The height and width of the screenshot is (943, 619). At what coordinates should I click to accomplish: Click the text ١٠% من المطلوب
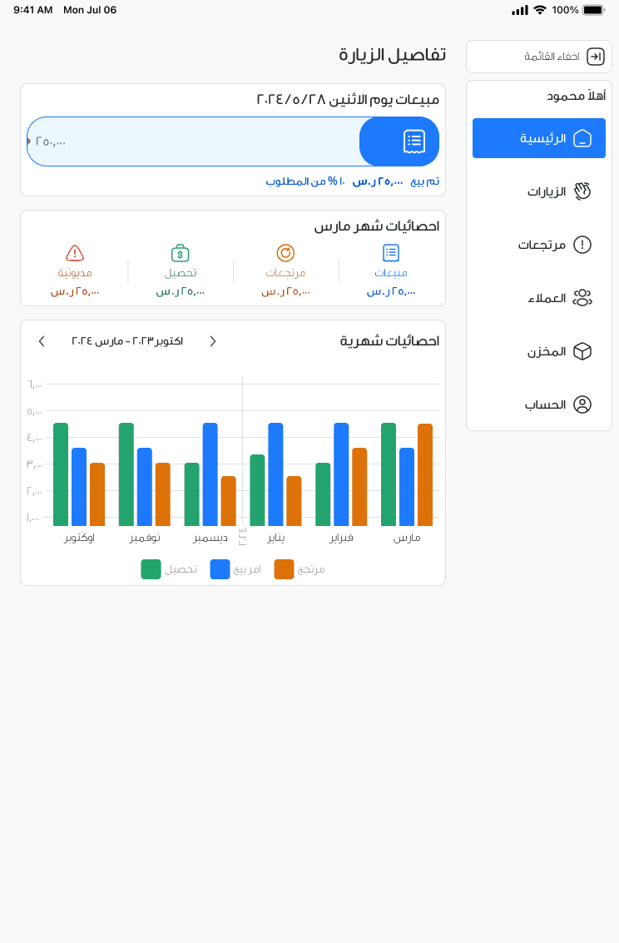[x=305, y=181]
